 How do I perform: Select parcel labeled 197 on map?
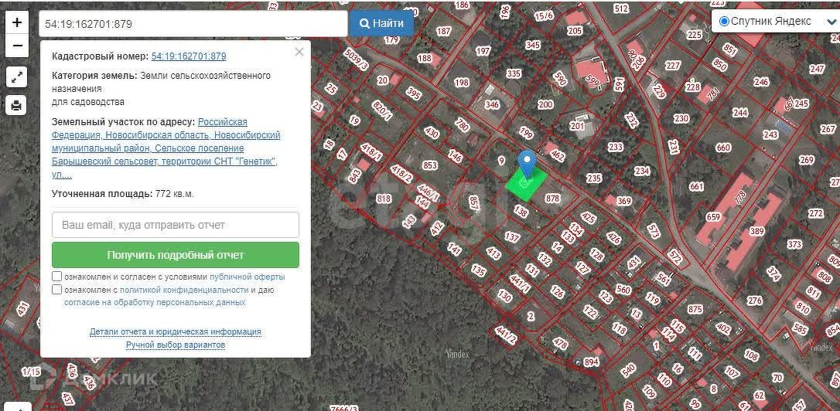pos(483,51)
